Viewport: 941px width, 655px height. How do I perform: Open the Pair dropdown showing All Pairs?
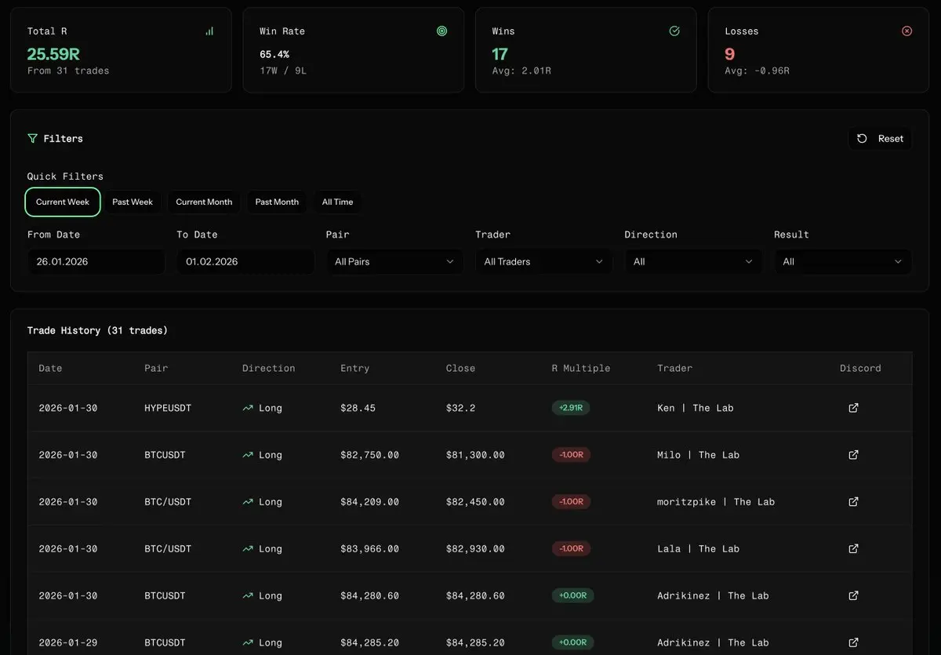click(394, 262)
